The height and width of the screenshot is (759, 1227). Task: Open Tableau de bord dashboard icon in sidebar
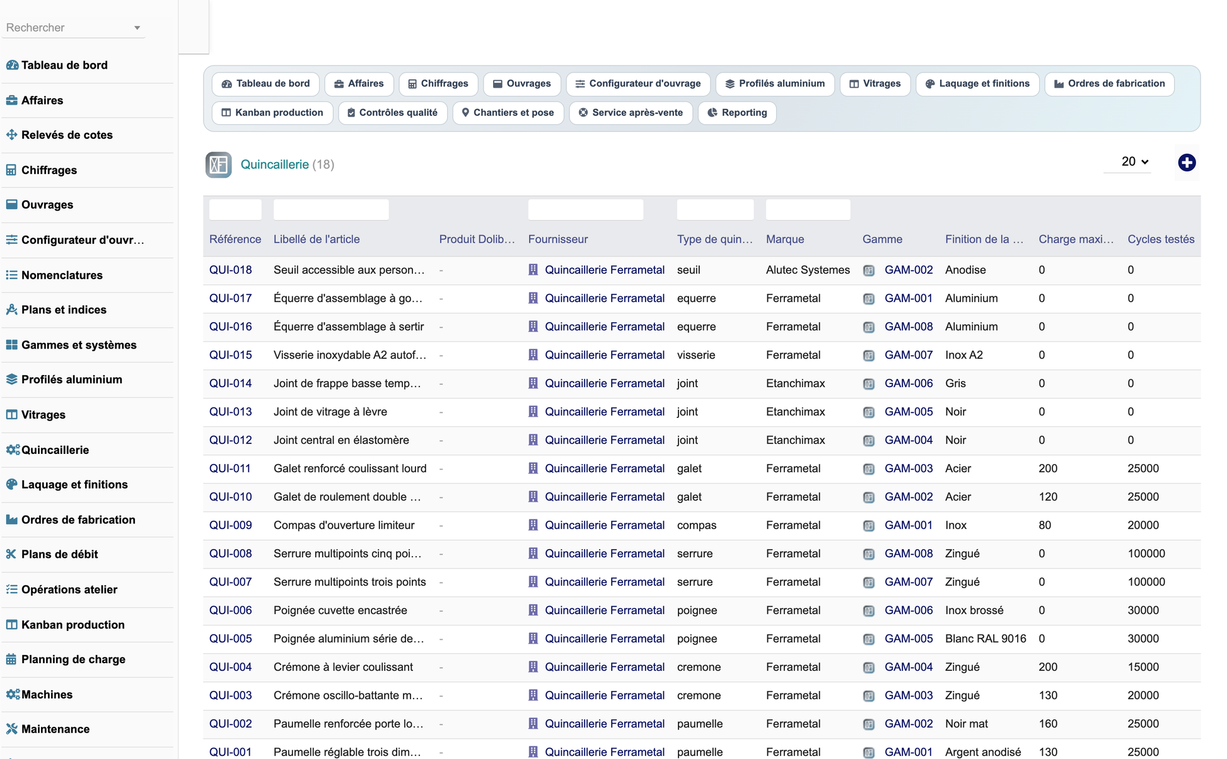(12, 65)
